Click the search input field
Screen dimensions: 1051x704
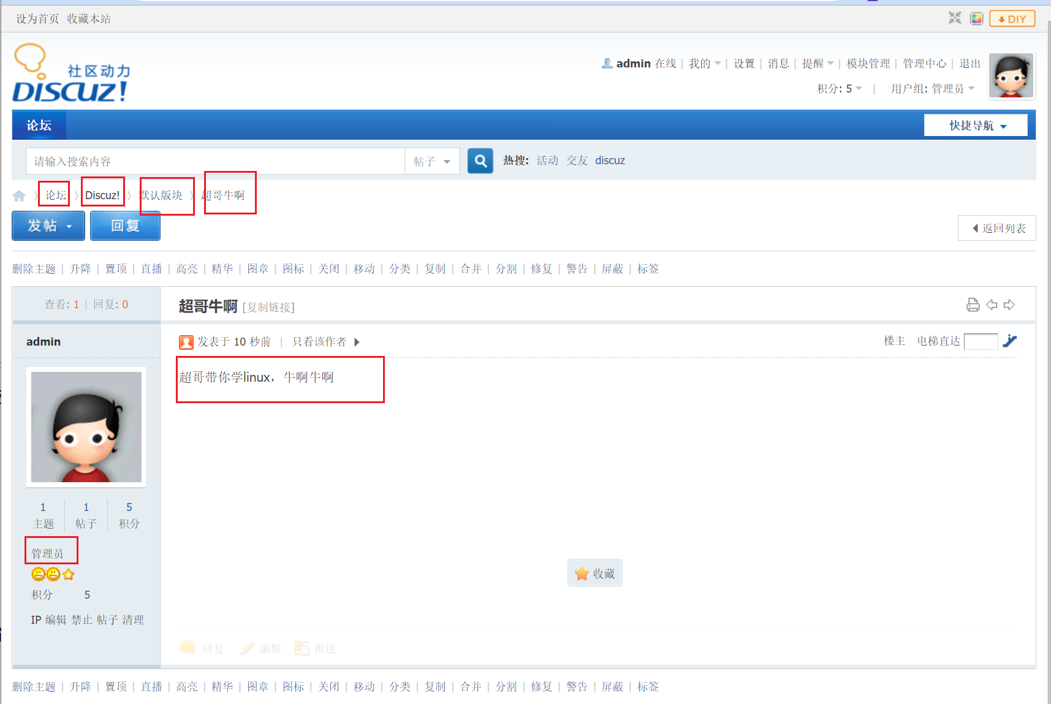[214, 162]
